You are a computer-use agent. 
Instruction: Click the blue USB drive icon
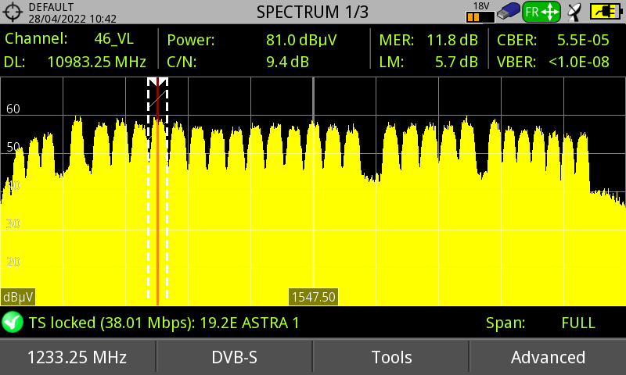(508, 12)
